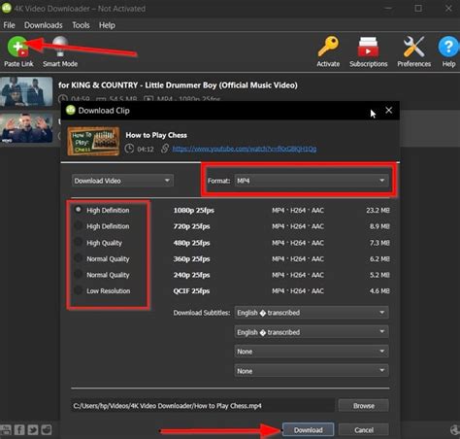Select Normal Quality 240p radio button

pos(79,274)
